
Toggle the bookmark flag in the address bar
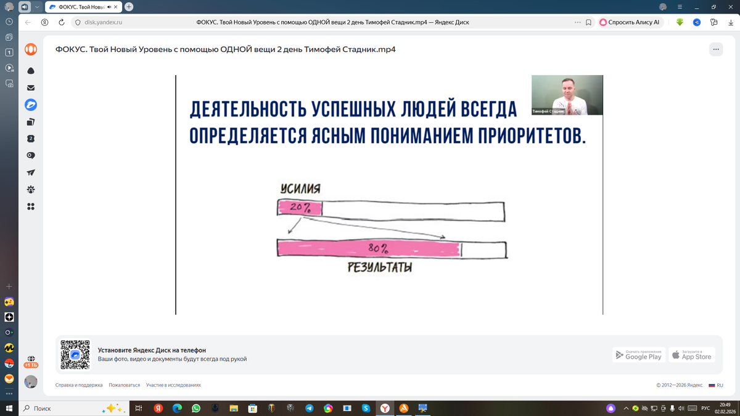(587, 22)
